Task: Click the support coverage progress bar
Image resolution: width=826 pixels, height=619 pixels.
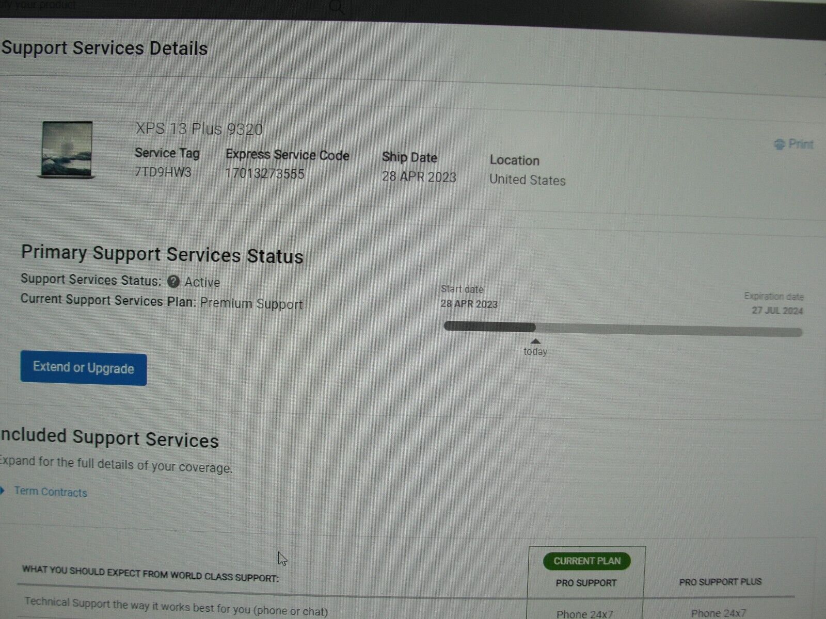Action: (x=623, y=329)
